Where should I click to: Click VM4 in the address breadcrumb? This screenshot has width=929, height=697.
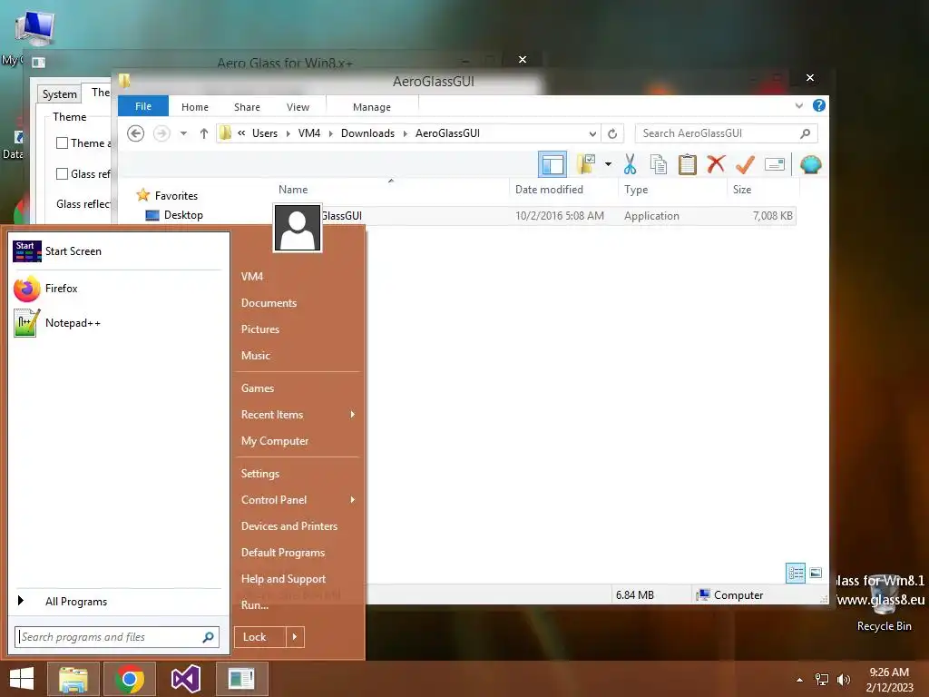click(309, 133)
